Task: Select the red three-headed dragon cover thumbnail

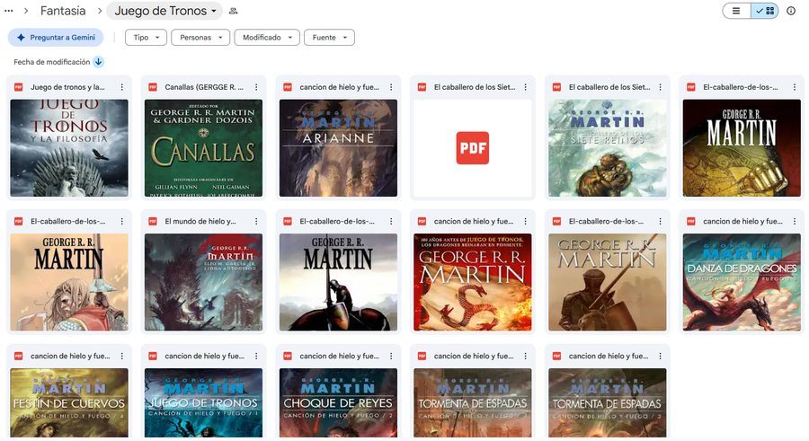Action: tap(473, 282)
